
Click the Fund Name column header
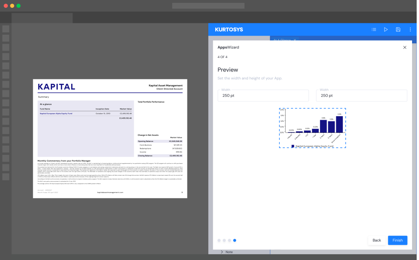point(45,109)
